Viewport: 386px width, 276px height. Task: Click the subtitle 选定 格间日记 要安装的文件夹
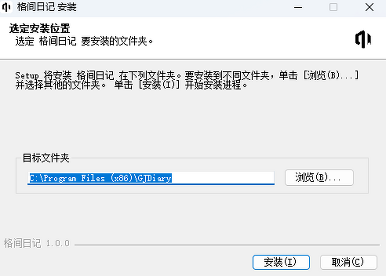[84, 41]
